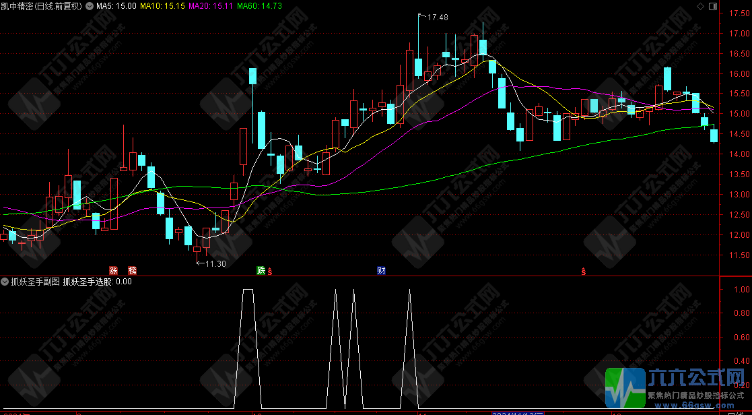Screen dimensions: 752x415
Task: Click the MA60: 14.73 label
Action: click(x=259, y=6)
